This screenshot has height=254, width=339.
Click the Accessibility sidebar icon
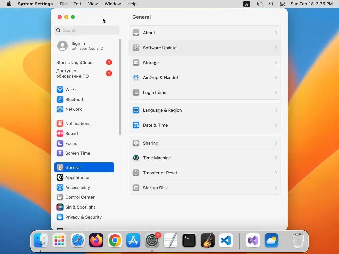(x=60, y=188)
